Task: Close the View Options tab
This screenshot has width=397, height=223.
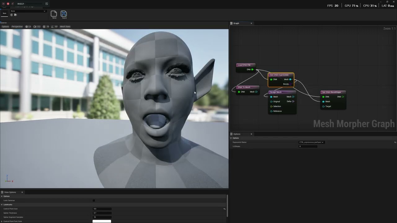Action: coord(22,192)
